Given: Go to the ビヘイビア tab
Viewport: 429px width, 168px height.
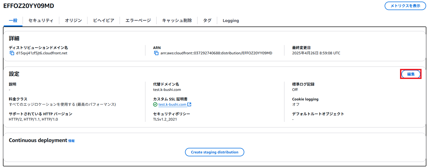Looking at the screenshot, I should pyautogui.click(x=104, y=20).
